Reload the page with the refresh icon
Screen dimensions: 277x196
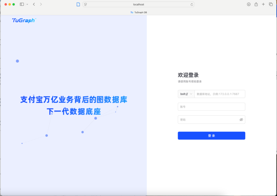[192, 4]
